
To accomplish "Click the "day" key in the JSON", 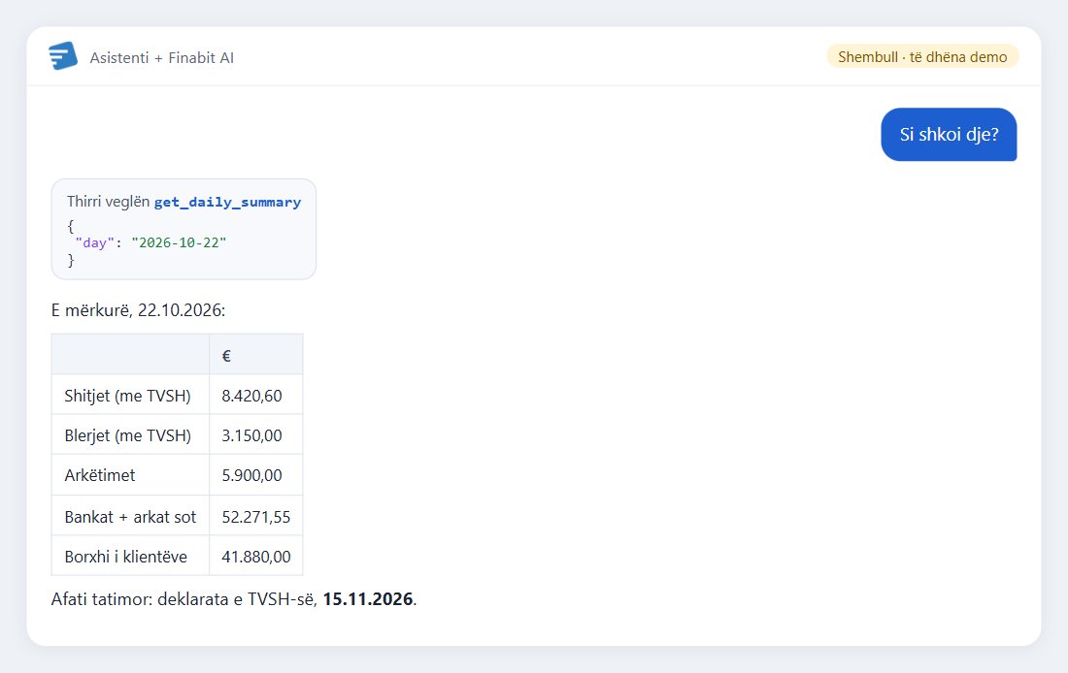I will pyautogui.click(x=95, y=243).
